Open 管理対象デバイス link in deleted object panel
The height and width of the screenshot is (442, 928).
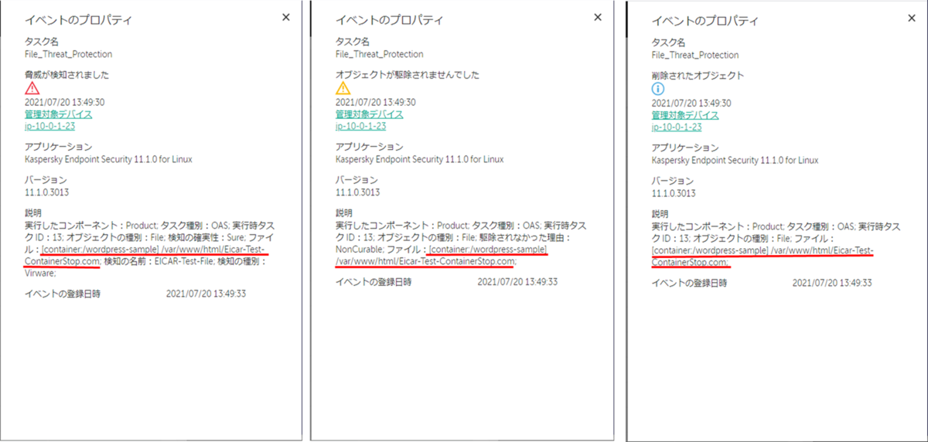[685, 115]
